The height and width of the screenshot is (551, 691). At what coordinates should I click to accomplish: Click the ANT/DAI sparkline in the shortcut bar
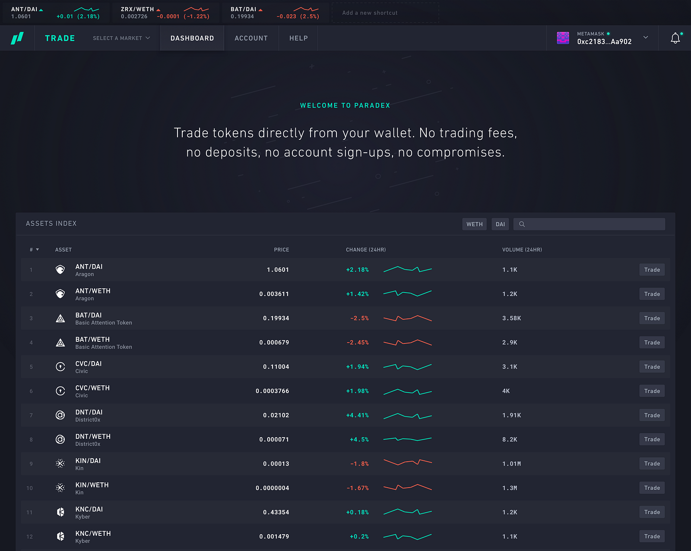86,9
